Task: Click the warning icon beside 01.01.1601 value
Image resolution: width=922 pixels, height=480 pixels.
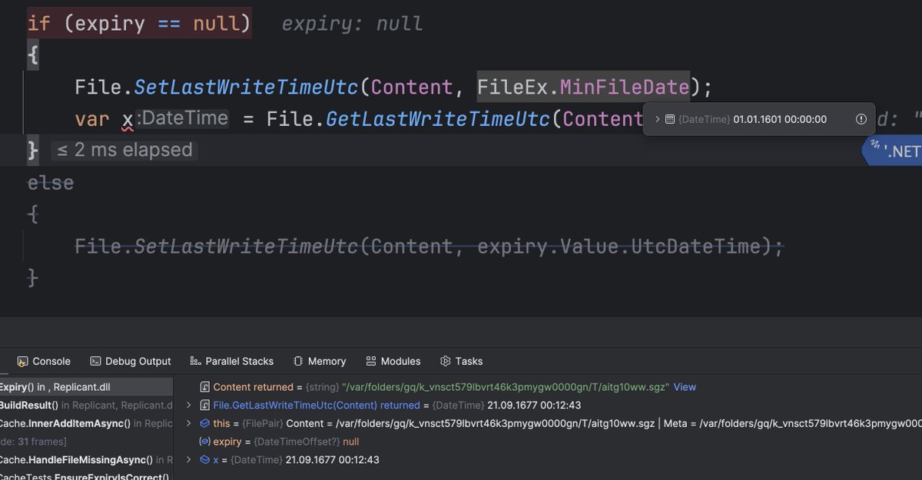Action: point(861,119)
